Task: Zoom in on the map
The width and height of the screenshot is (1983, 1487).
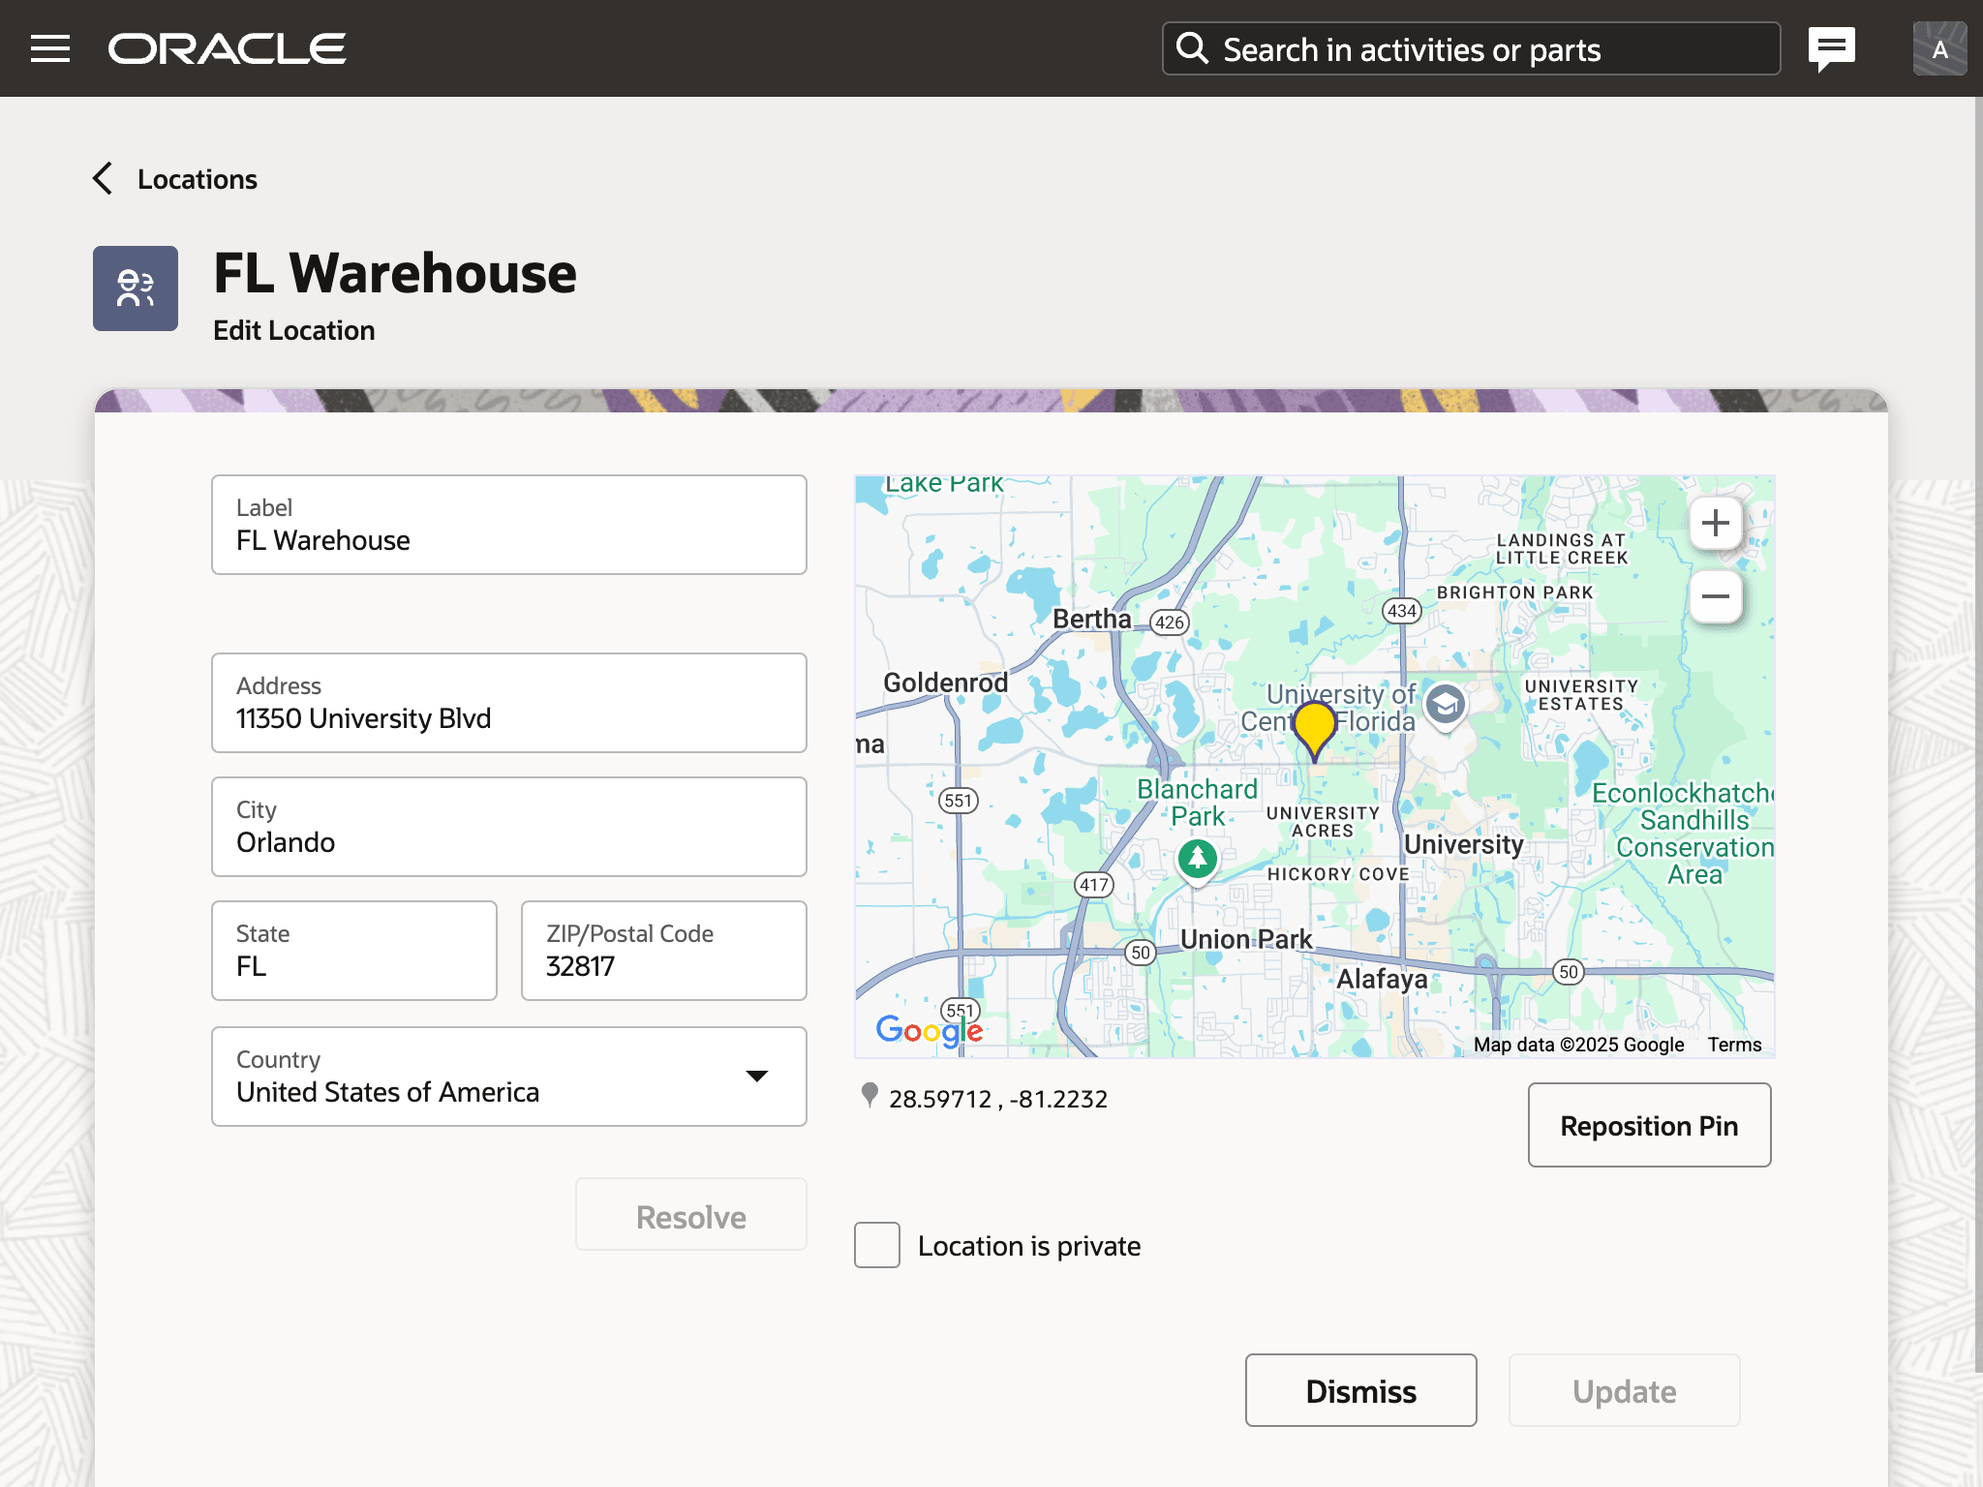Action: pos(1716,523)
